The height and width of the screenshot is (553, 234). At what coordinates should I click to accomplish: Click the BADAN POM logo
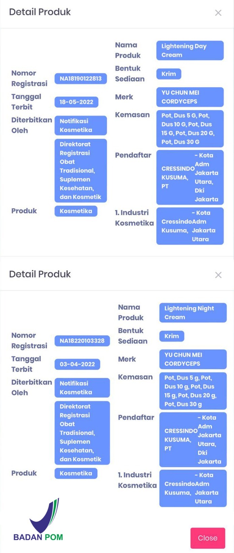38,521
